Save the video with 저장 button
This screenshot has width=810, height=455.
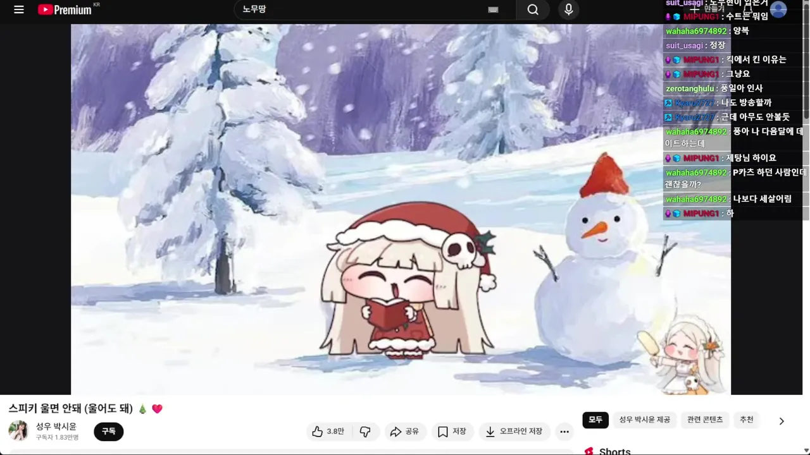click(452, 432)
